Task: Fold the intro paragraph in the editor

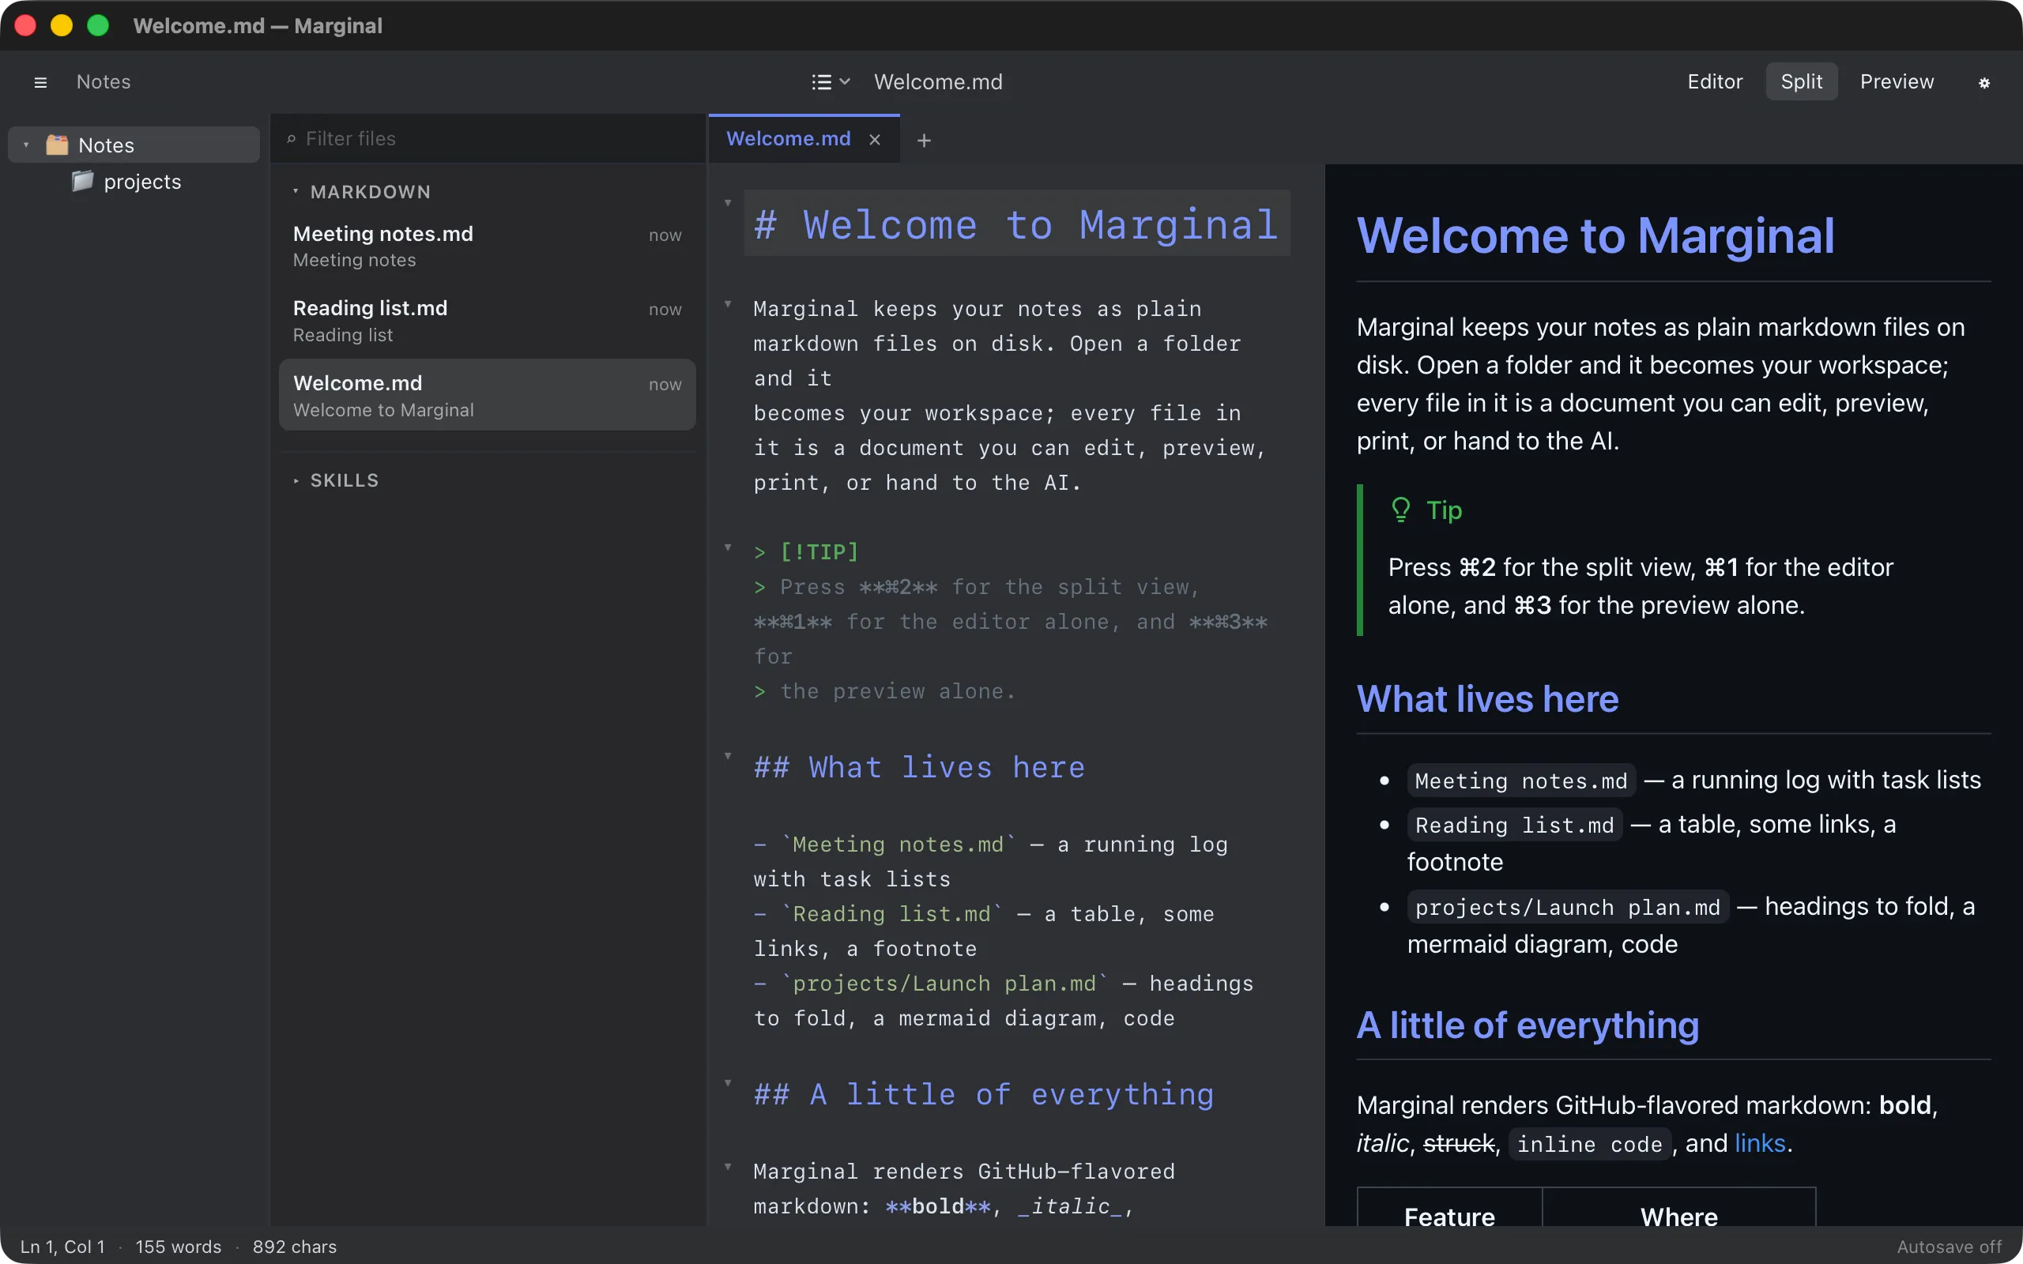Action: click(728, 304)
